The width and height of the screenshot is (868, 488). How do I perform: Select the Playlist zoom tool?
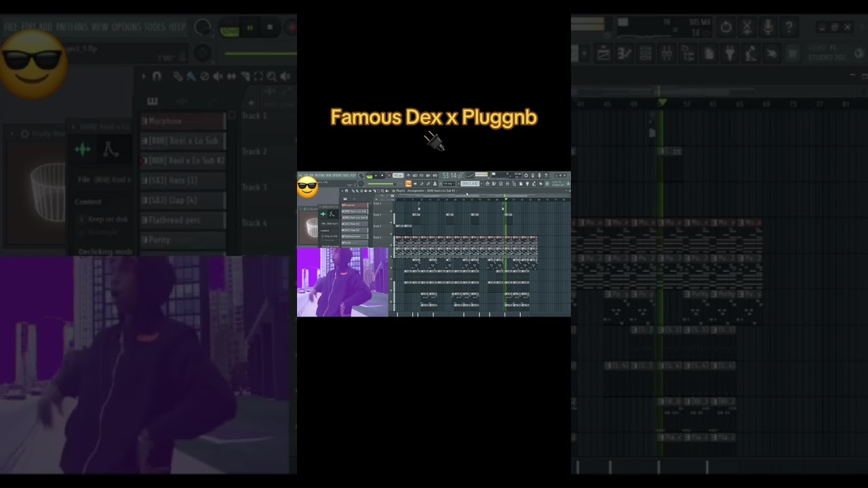pyautogui.click(x=382, y=190)
